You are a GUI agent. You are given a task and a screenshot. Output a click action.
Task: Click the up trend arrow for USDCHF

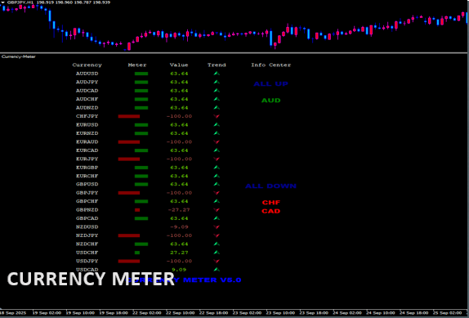coord(217,253)
